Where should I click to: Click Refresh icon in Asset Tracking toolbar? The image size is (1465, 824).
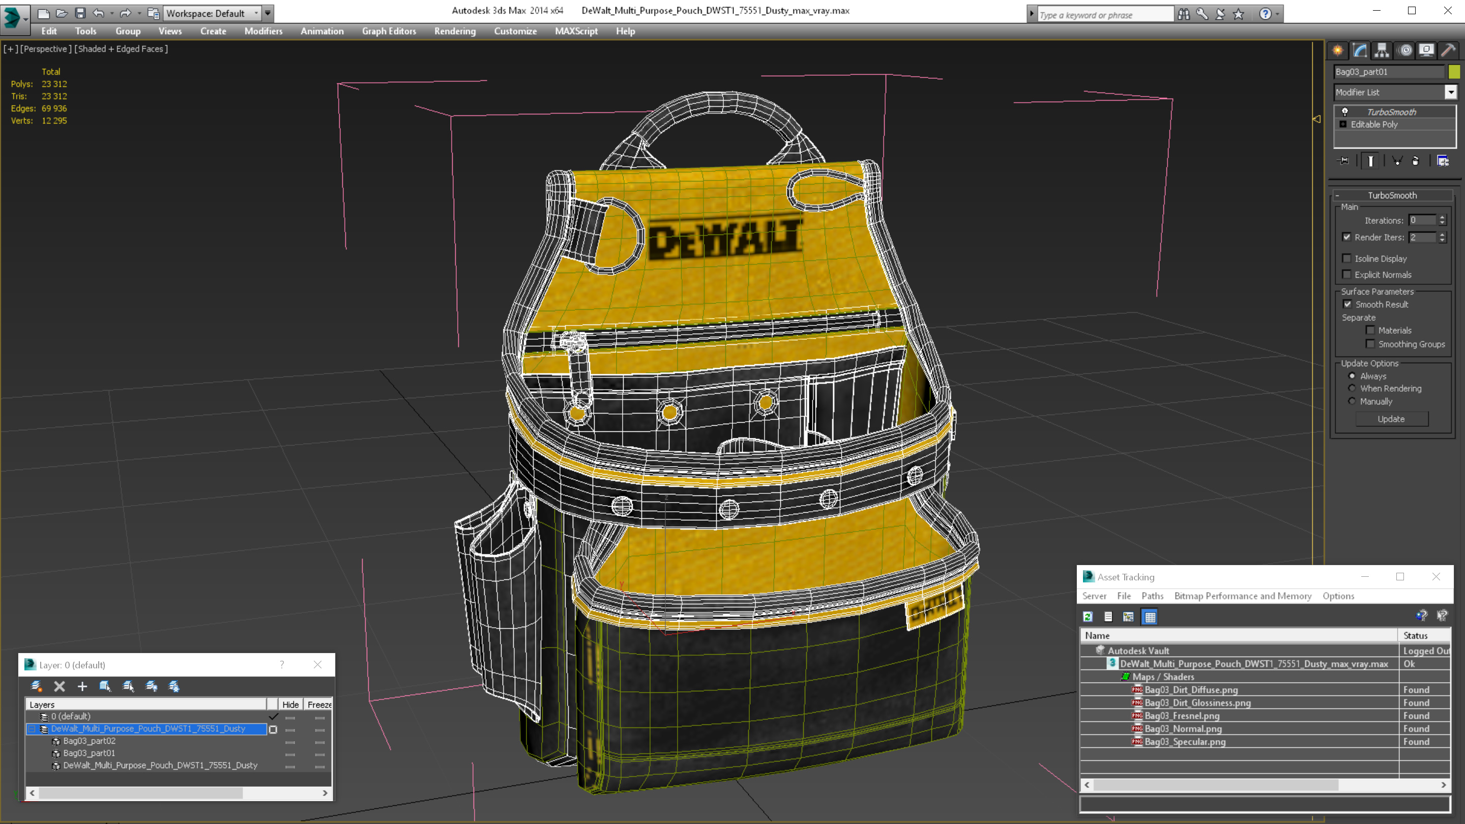click(x=1088, y=616)
